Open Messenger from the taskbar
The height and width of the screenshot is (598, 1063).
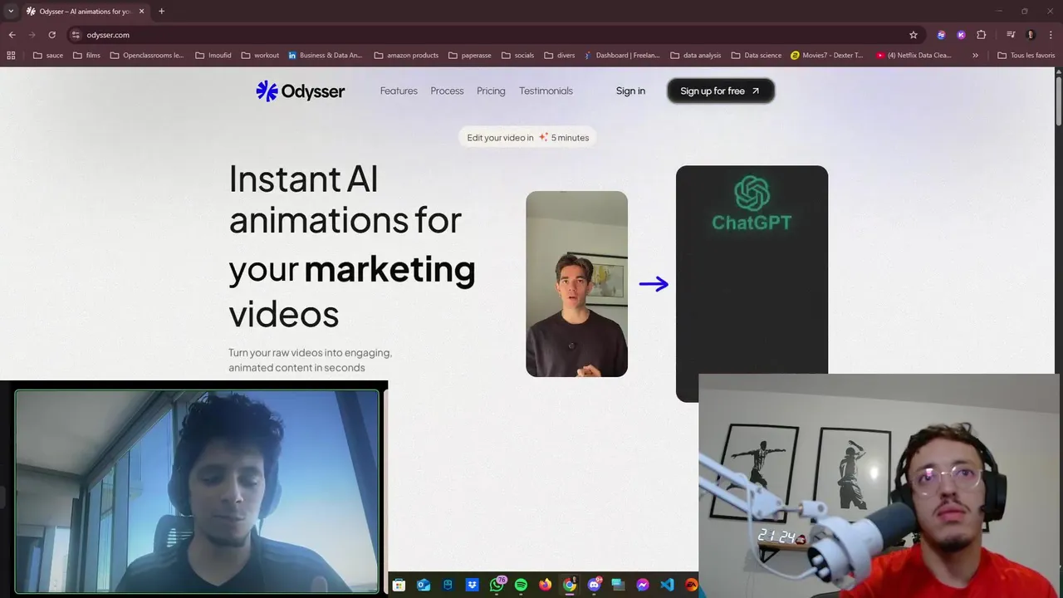pos(642,585)
